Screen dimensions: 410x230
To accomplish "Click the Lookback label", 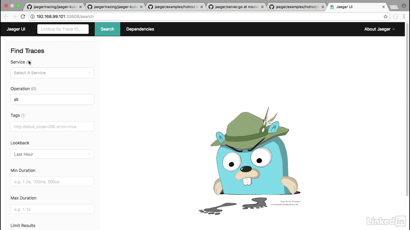I will pos(20,143).
